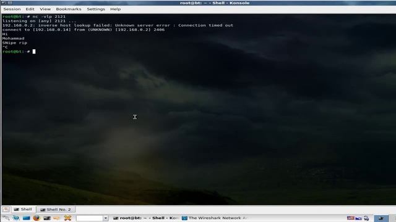Launch the blue desktop panel icon
Viewport: 396px width, 222px height.
click(26, 218)
